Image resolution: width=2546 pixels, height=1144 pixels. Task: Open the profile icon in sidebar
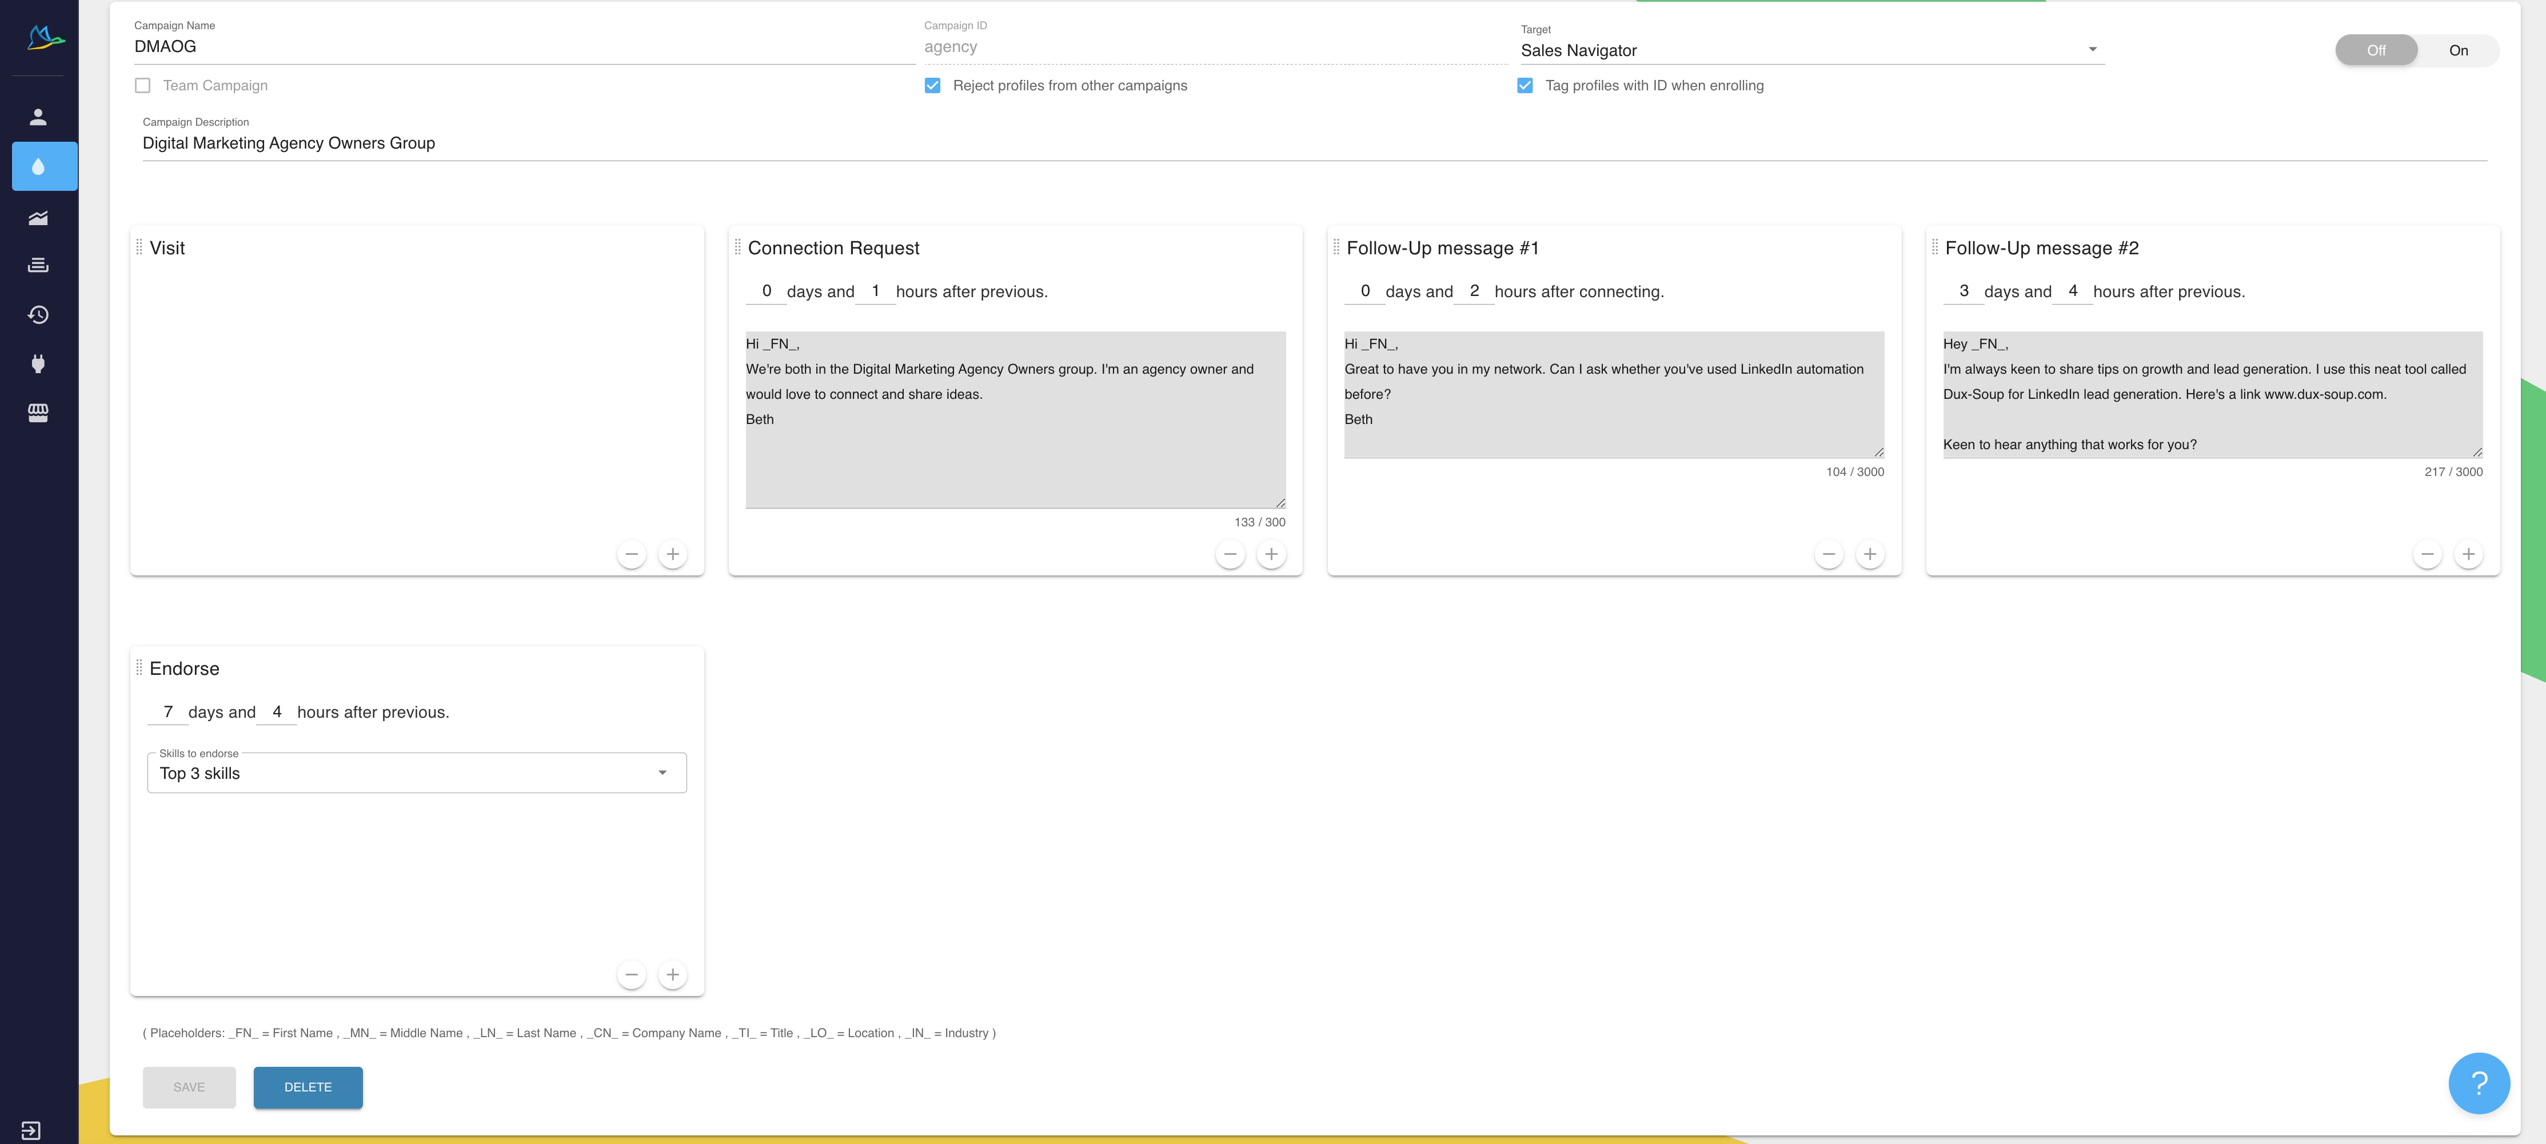(38, 117)
